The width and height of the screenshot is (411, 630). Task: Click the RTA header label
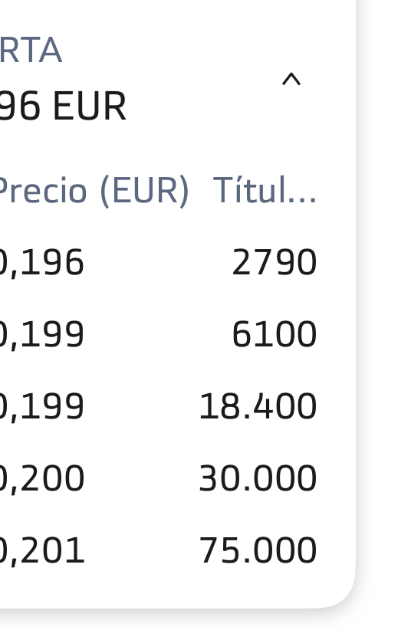(x=31, y=51)
